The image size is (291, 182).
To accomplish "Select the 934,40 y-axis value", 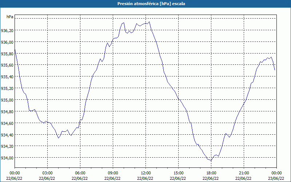I will [x=7, y=135].
